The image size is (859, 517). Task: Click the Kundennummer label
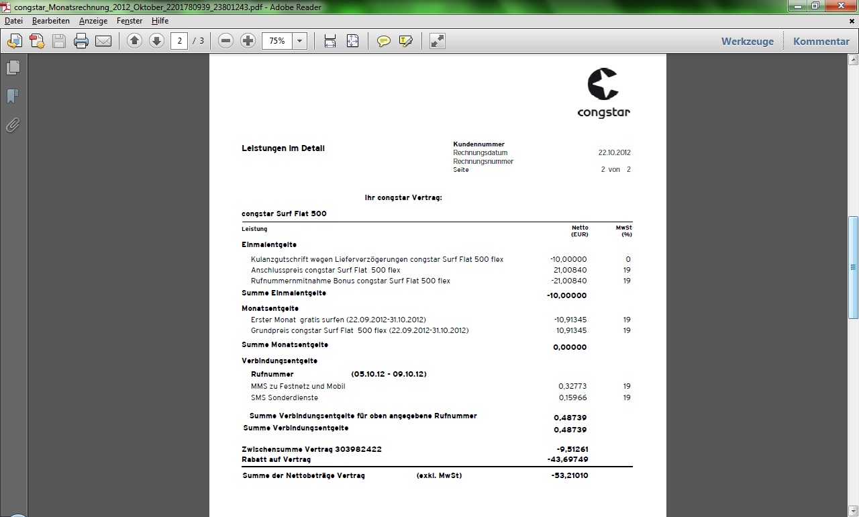478,144
